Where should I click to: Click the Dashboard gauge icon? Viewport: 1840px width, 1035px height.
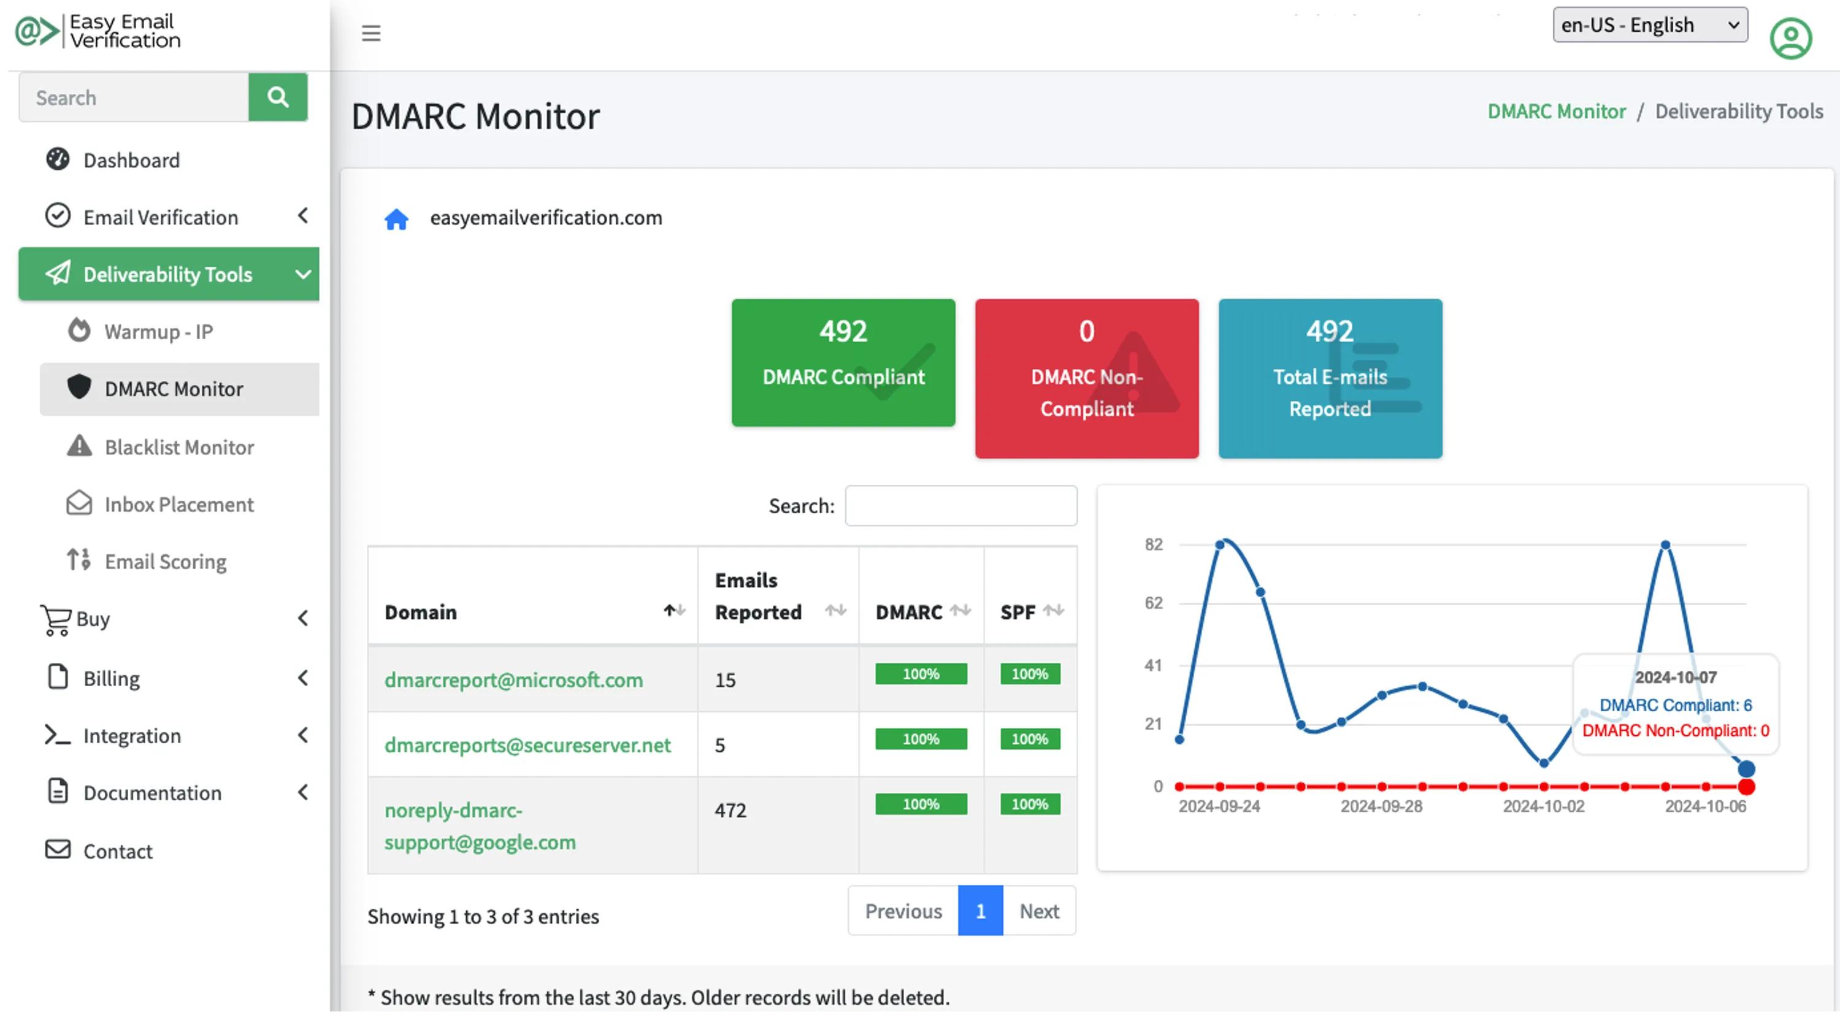pyautogui.click(x=58, y=159)
